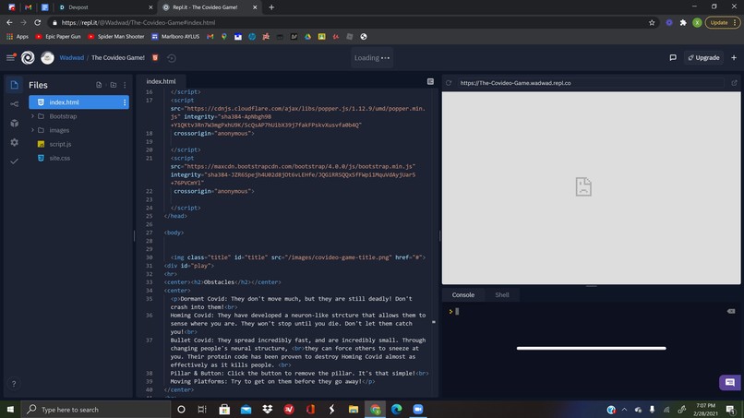
Task: Open Chrome from the taskbar
Action: tap(376, 409)
